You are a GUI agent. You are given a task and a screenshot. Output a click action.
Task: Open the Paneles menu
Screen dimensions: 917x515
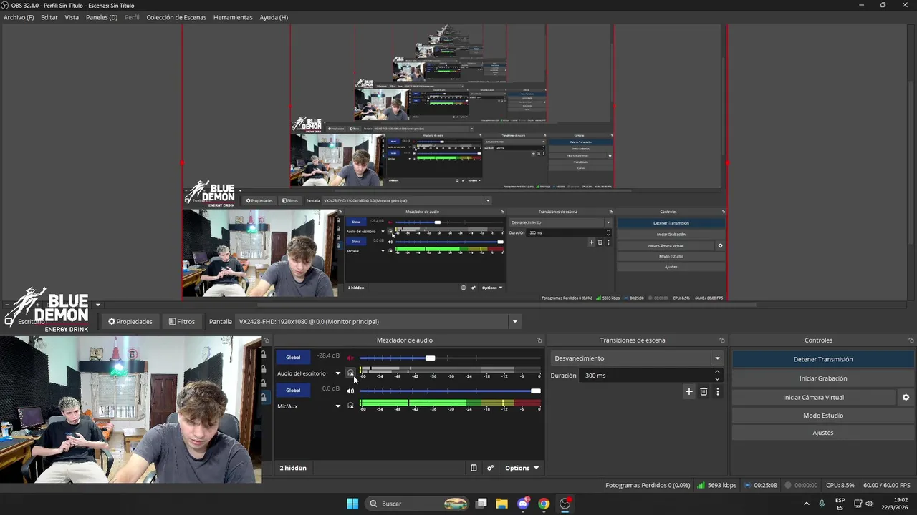(x=102, y=17)
